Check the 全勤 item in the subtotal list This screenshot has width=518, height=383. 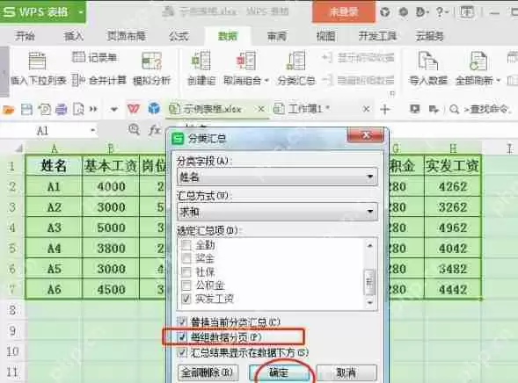point(186,245)
